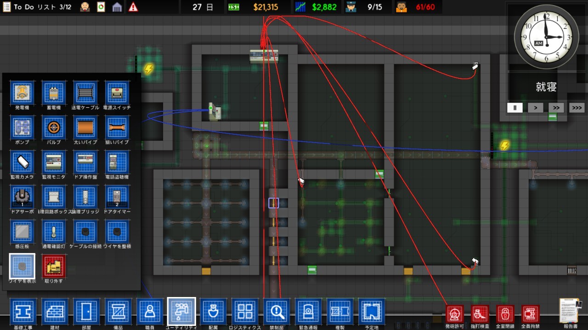588x330 pixels.
Task: Open the 配属 deployment section
Action: tap(213, 312)
